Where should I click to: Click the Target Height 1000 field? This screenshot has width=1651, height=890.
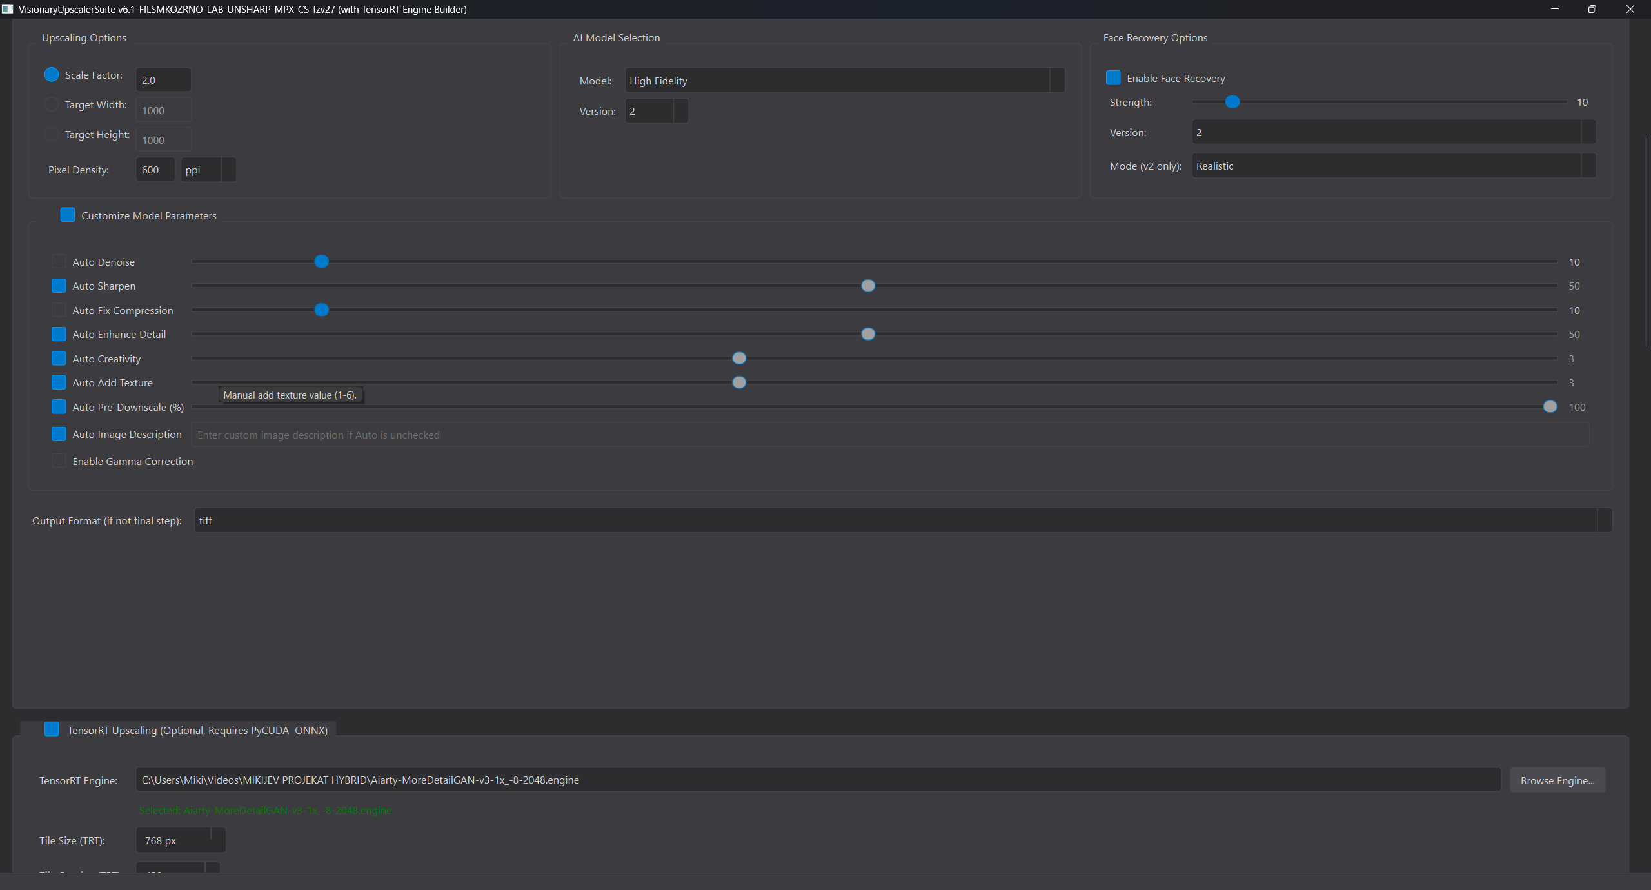pos(163,140)
